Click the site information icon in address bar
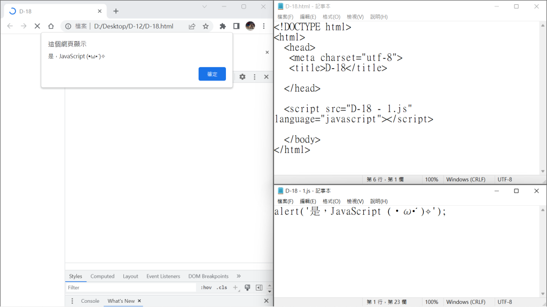 coord(68,26)
